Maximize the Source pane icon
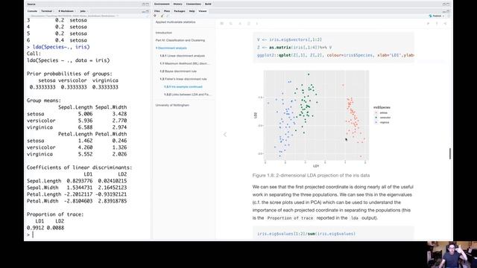 [148, 4]
